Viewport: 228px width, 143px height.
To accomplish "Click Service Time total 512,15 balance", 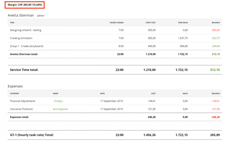I will [x=215, y=70].
